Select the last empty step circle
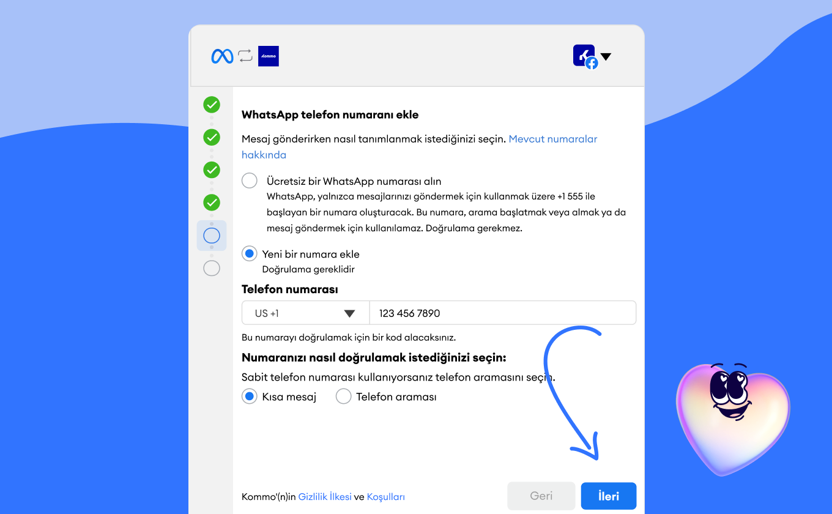 [212, 268]
